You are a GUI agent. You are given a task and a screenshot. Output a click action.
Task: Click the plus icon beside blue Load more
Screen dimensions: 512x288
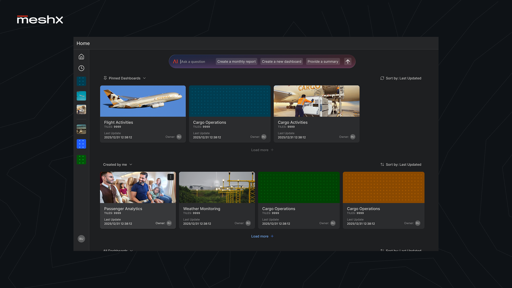tap(272, 236)
